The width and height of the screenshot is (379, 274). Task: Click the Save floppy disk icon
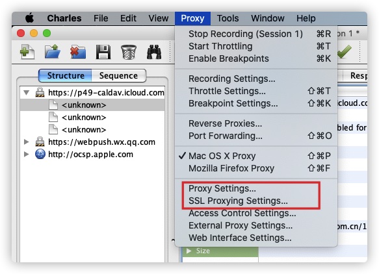(x=103, y=52)
